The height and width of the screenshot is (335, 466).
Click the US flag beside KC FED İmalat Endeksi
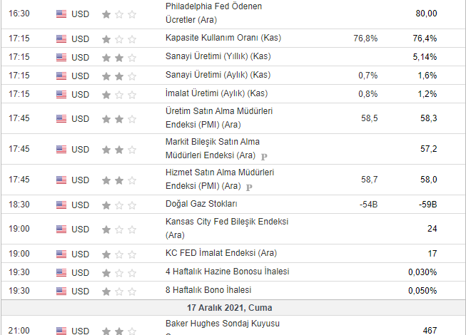[x=61, y=253]
